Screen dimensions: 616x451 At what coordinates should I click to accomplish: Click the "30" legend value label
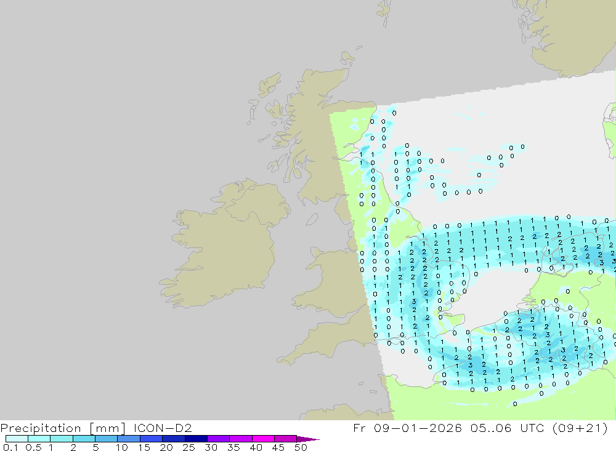coord(211,447)
